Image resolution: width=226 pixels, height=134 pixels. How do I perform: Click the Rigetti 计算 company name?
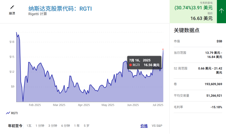click(x=38, y=14)
